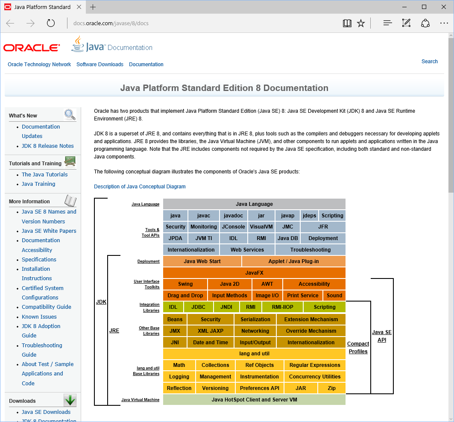Open Java SE 8 Names and Version Numbers

[49, 217]
